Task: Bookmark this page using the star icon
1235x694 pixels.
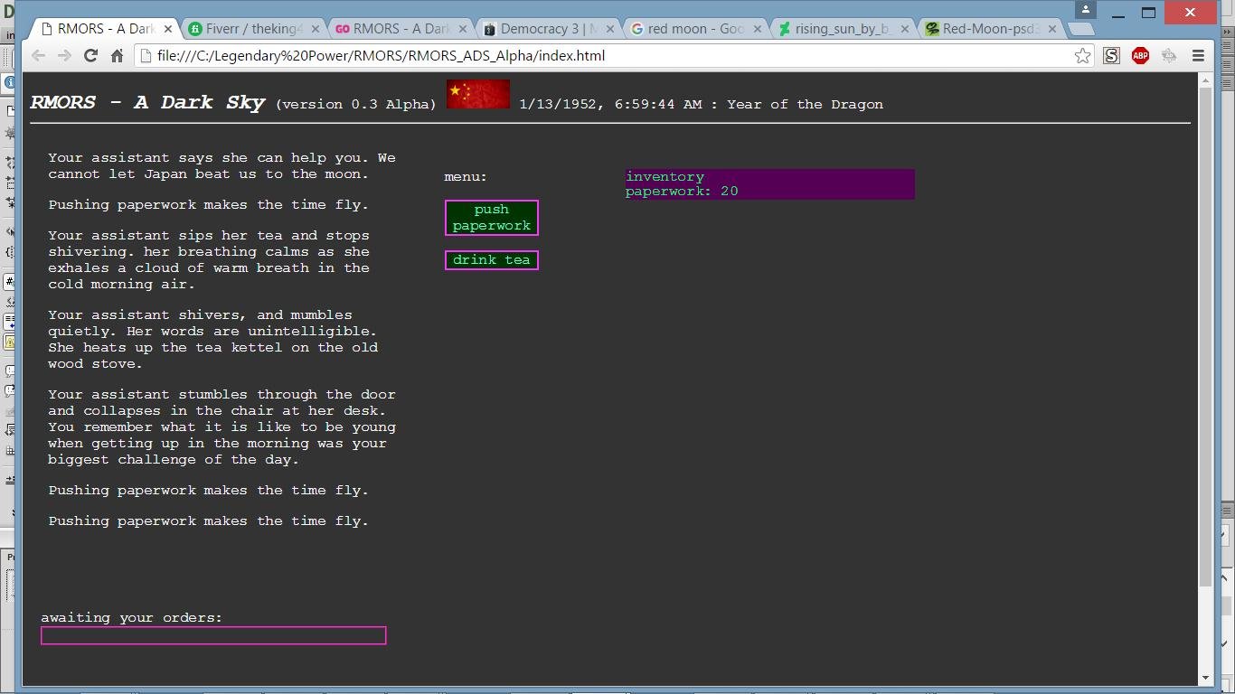Action: pyautogui.click(x=1082, y=55)
